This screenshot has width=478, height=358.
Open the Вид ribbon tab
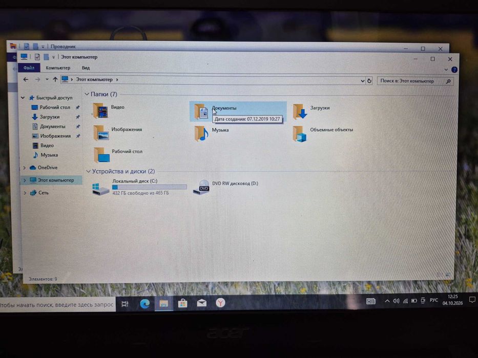(86, 68)
